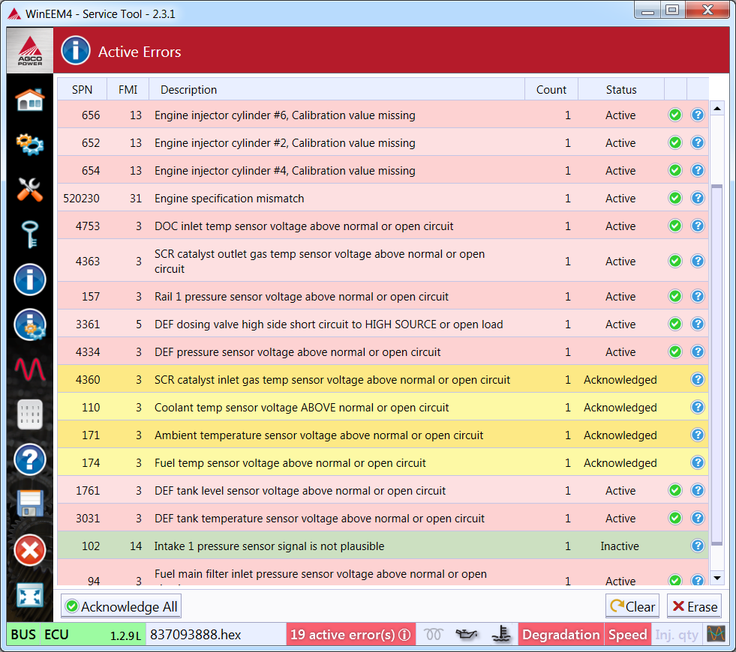Open the gears settings sidebar icon
Screen dimensions: 736x652
click(x=30, y=144)
